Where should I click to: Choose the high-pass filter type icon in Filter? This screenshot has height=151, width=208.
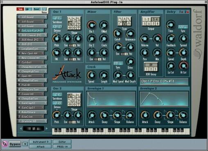[x=120, y=24]
